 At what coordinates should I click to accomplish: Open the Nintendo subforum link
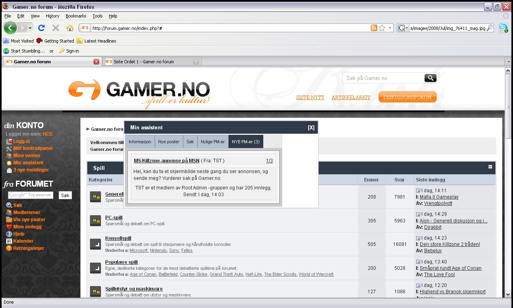click(x=158, y=251)
